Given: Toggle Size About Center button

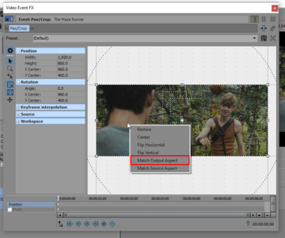Looking at the screenshot, I should pyautogui.click(x=10, y=92).
